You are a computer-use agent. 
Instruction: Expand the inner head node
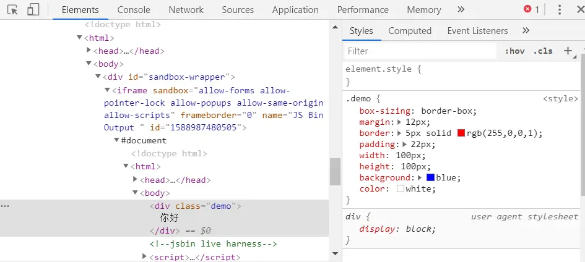[136, 179]
